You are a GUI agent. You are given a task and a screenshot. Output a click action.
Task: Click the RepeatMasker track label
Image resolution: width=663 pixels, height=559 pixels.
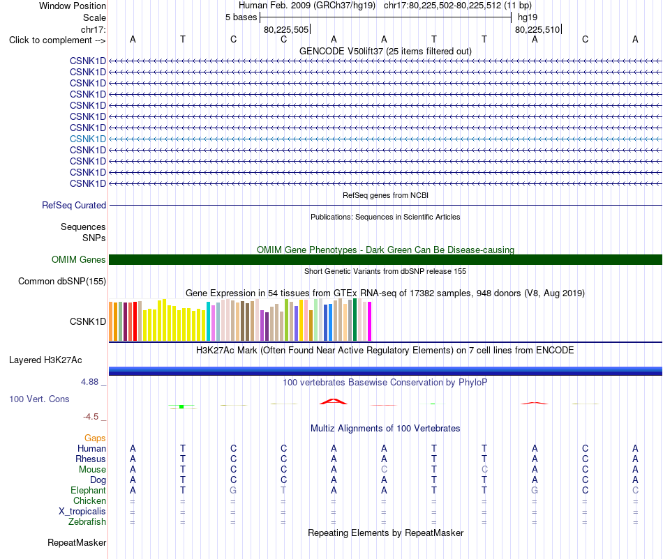[x=77, y=542]
